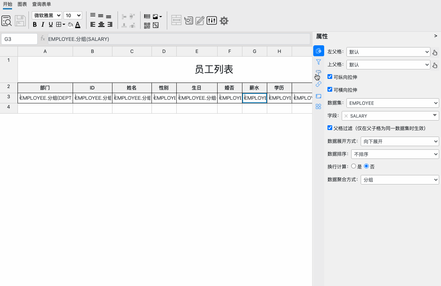The width and height of the screenshot is (441, 286).
Task: Click the insert row icon
Action: pyautogui.click(x=124, y=16)
